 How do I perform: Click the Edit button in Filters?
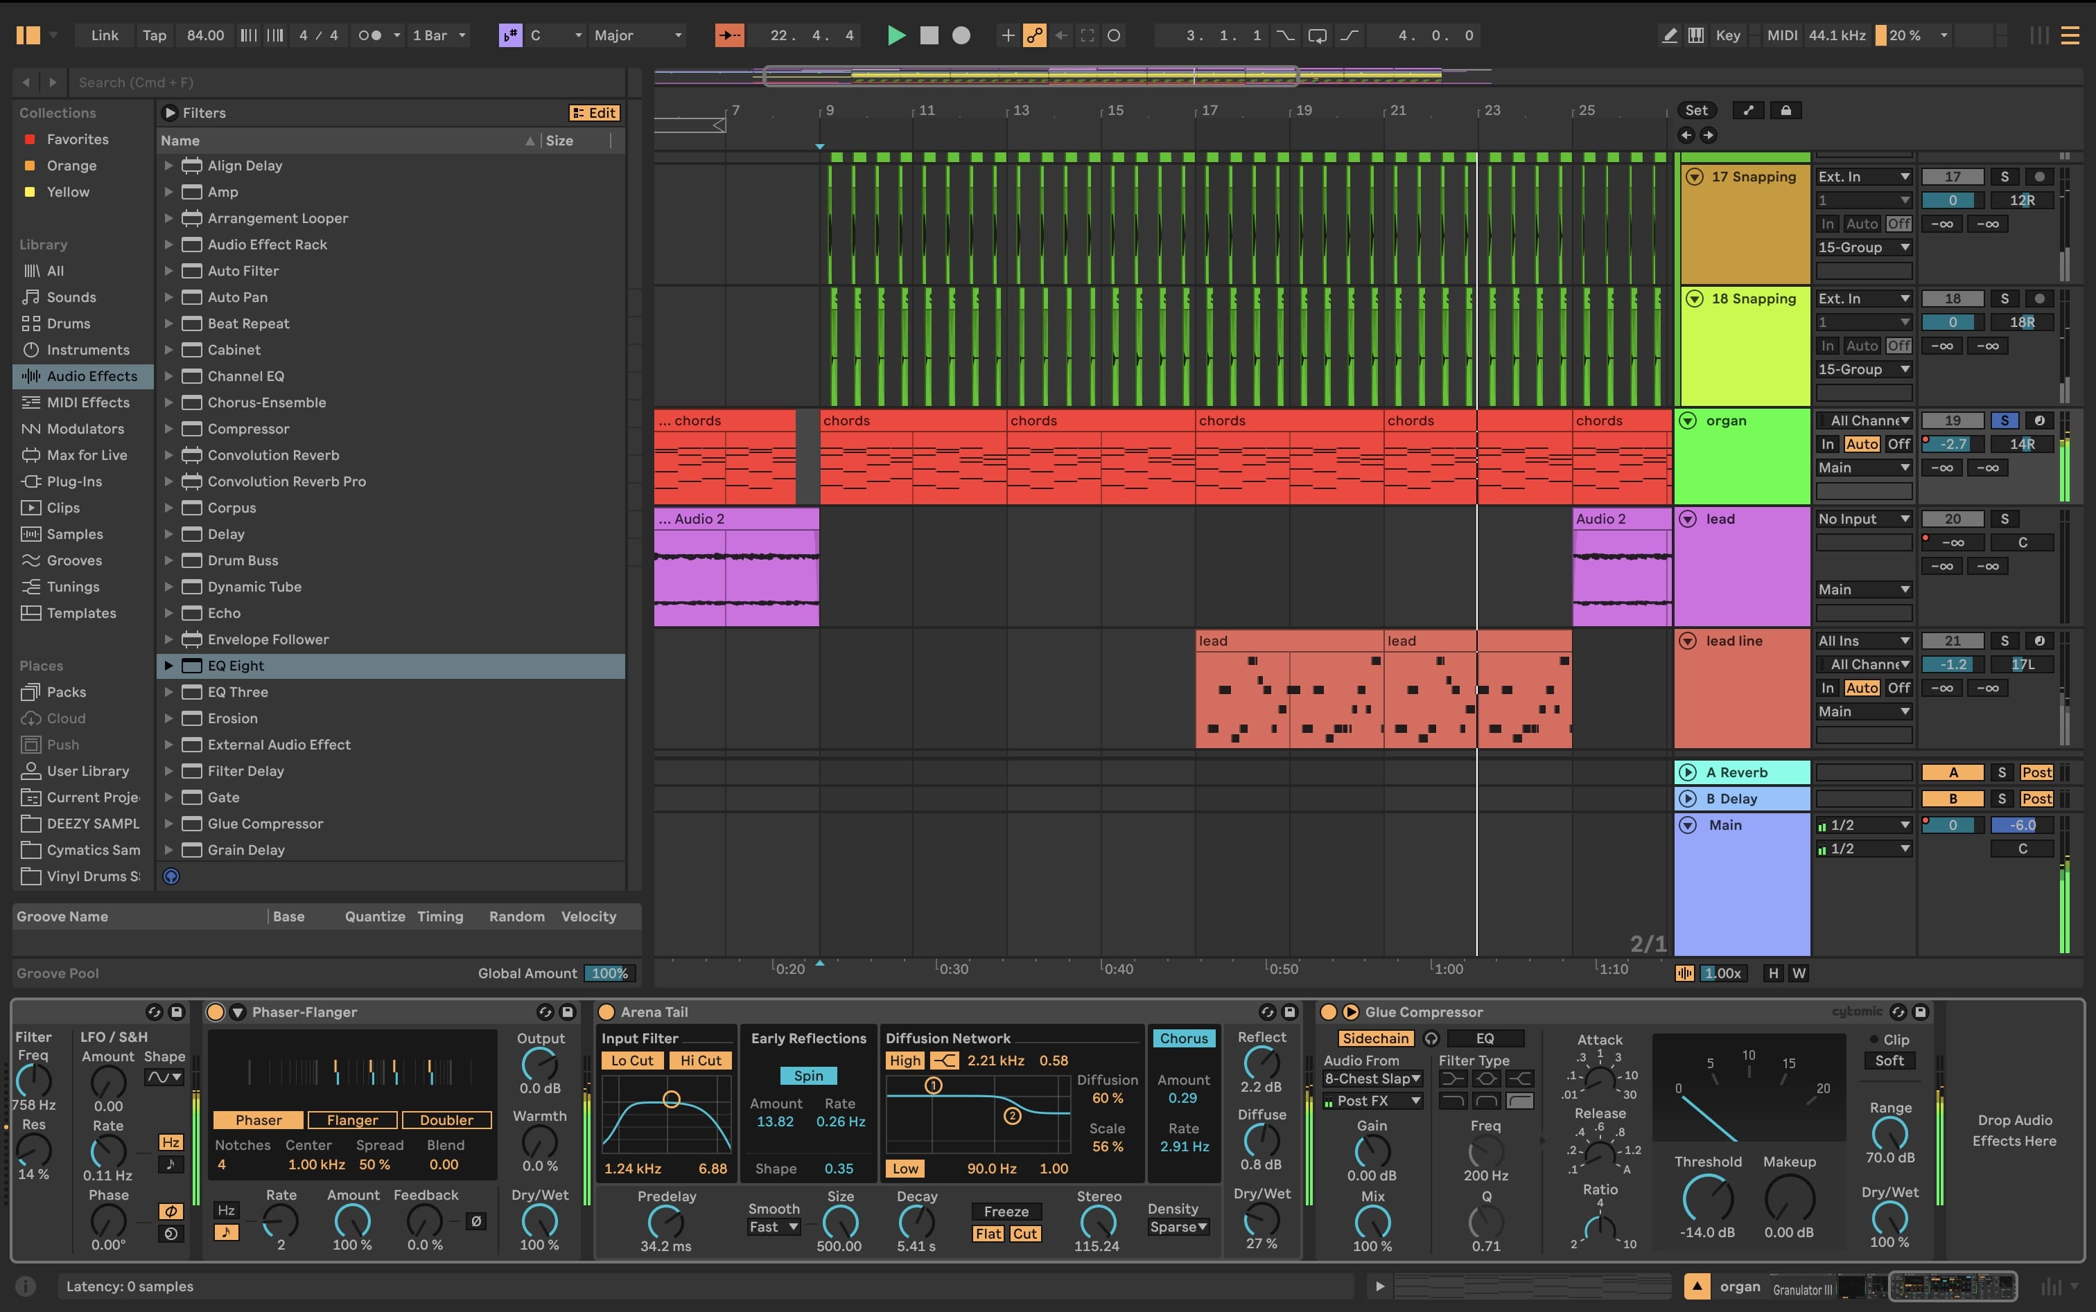tap(595, 113)
